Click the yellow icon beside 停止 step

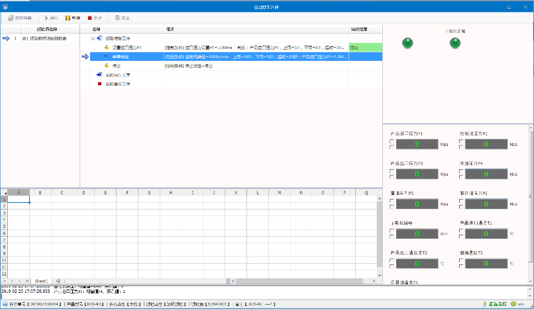point(107,65)
